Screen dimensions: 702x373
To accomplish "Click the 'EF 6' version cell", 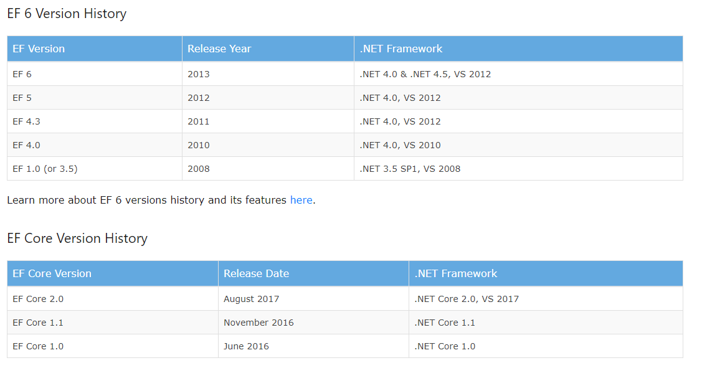I will click(x=95, y=74).
